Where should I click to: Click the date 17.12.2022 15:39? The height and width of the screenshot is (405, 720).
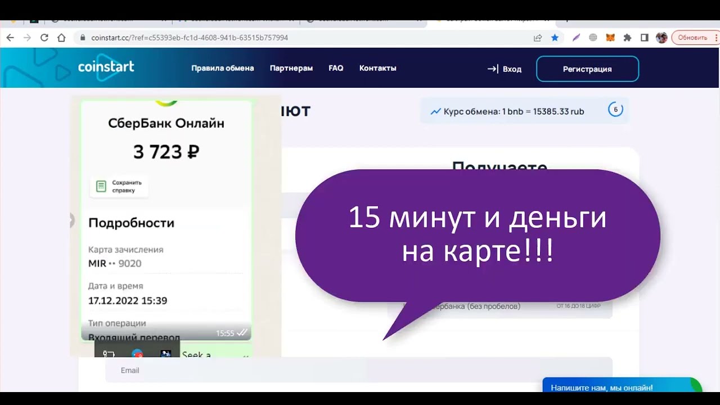pos(128,300)
